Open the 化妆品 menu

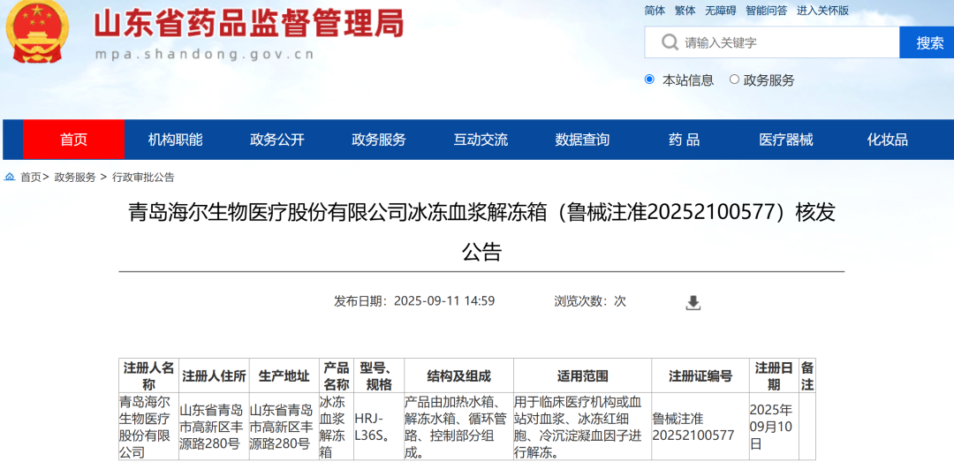click(x=887, y=140)
